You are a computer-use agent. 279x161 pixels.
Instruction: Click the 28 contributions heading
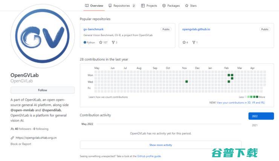[x=104, y=59]
